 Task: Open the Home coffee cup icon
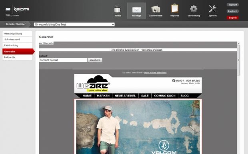point(118,9)
